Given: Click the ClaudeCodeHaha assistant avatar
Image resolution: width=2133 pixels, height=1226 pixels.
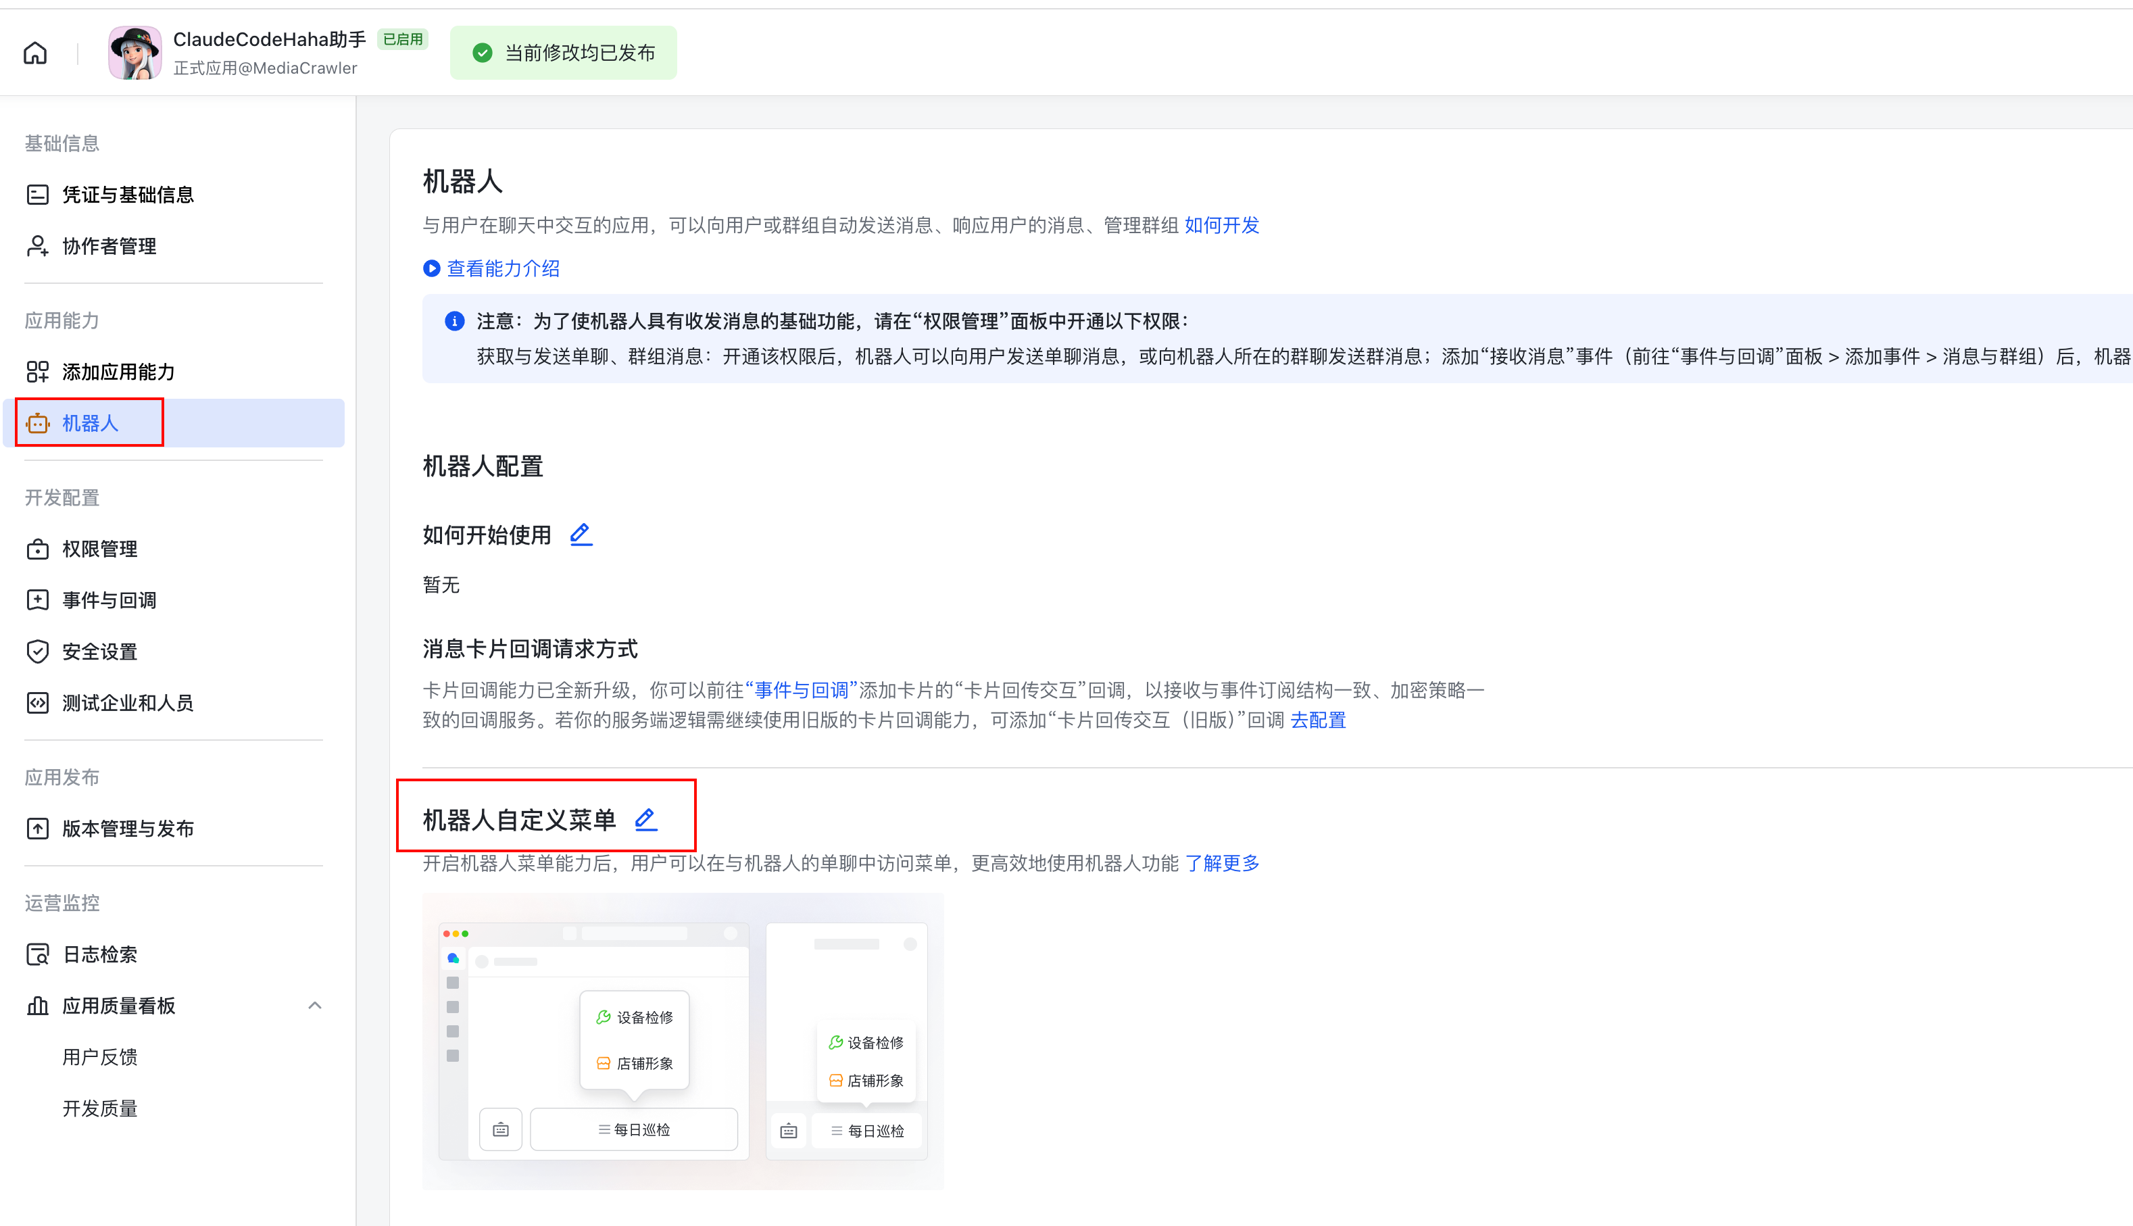Looking at the screenshot, I should 134,51.
